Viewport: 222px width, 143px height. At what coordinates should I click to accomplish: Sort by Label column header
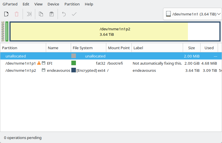click(157, 48)
